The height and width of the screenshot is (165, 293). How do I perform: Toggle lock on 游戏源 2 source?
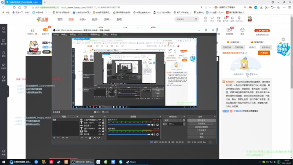point(103,125)
